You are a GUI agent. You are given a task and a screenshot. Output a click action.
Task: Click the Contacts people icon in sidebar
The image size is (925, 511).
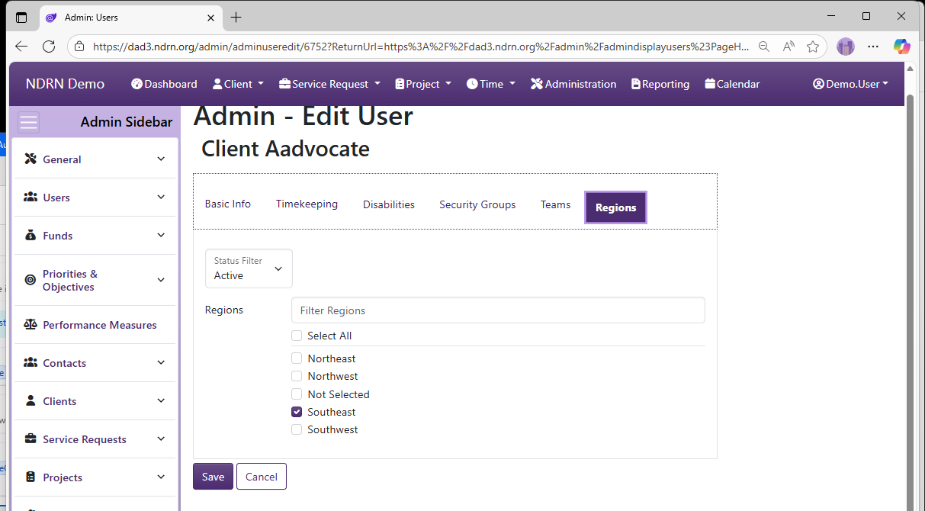pyautogui.click(x=31, y=363)
